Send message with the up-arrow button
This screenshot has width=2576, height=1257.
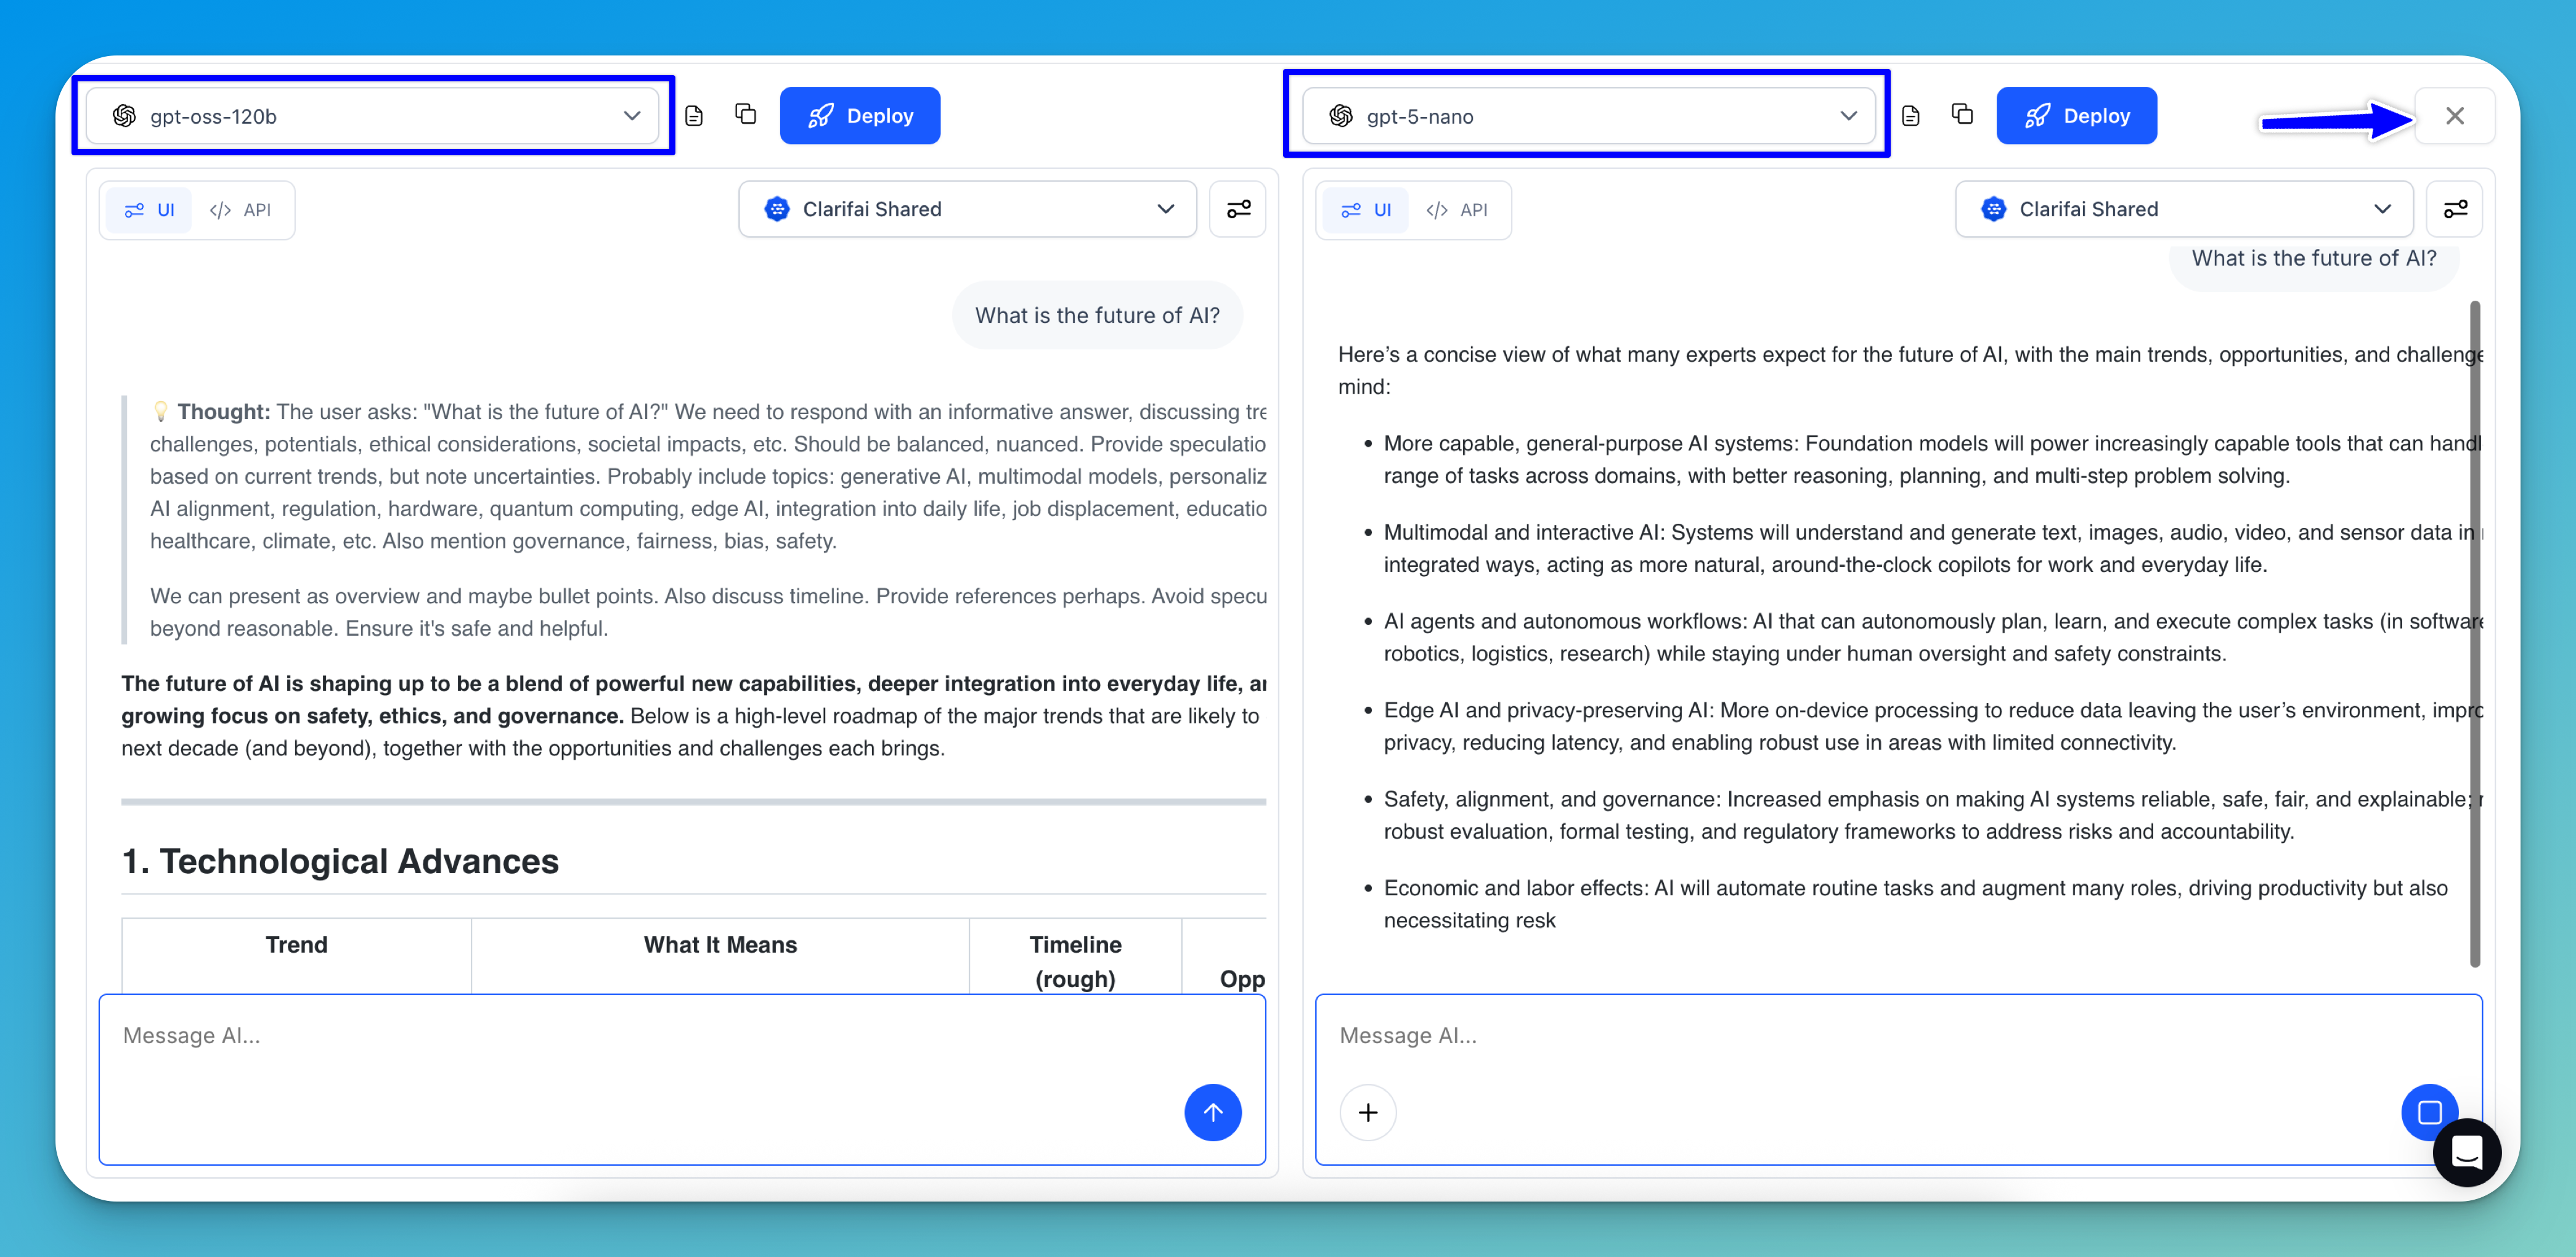[1213, 1112]
